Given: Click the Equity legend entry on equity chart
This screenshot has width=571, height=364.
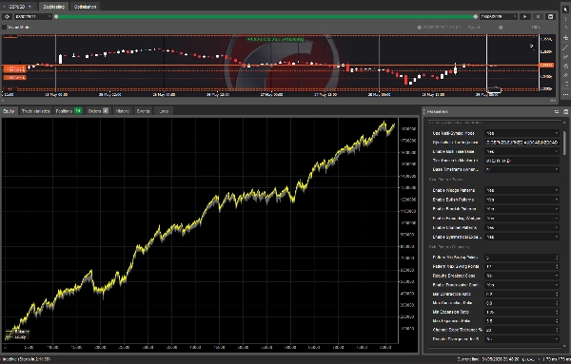Looking at the screenshot, I should (x=16, y=337).
